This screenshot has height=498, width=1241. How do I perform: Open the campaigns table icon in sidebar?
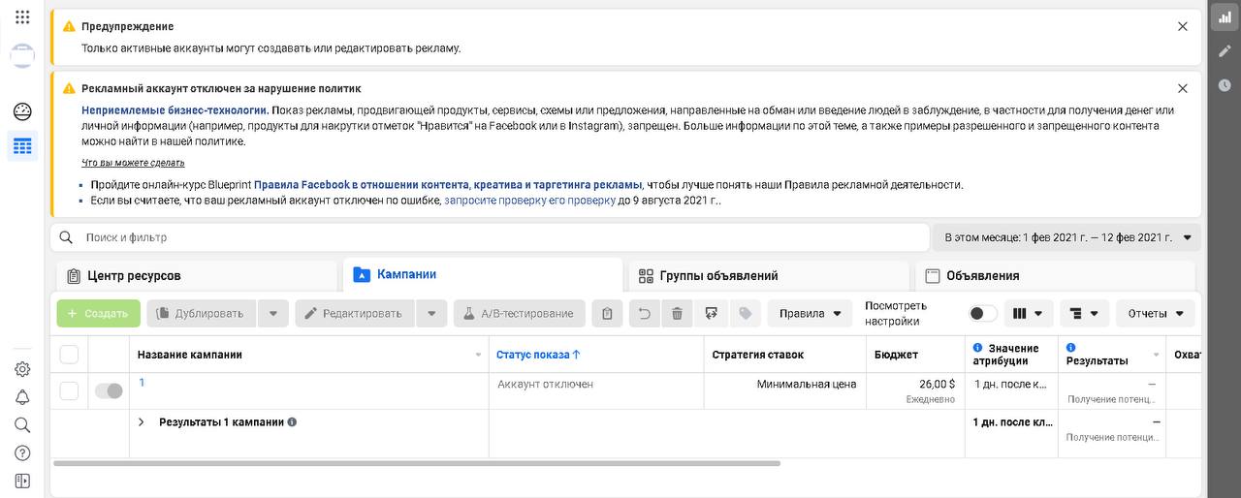pyautogui.click(x=22, y=146)
